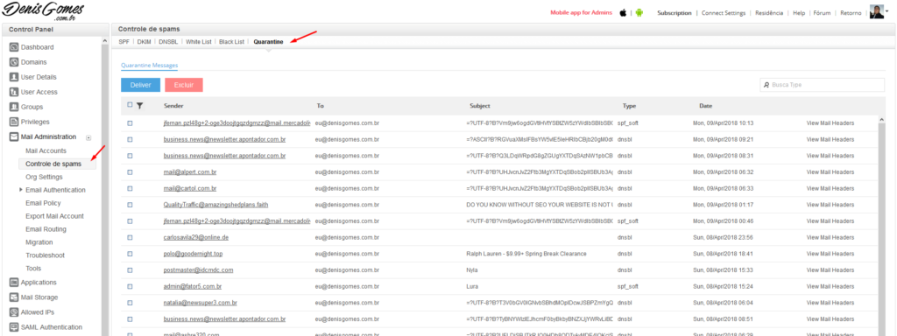Click inside the Busca Type search field
This screenshot has height=336, width=897.
(822, 85)
